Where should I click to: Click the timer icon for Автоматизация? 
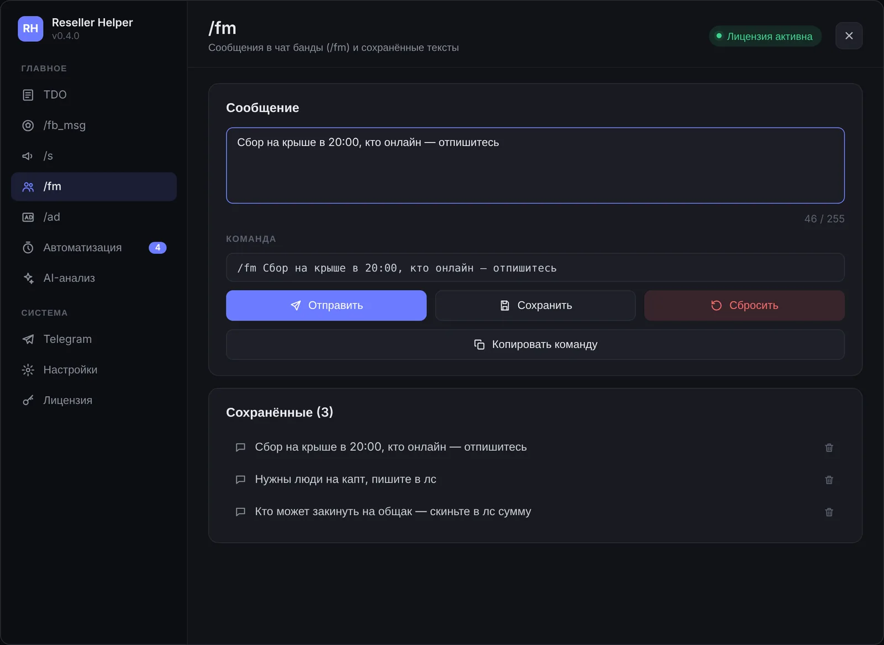(x=28, y=248)
